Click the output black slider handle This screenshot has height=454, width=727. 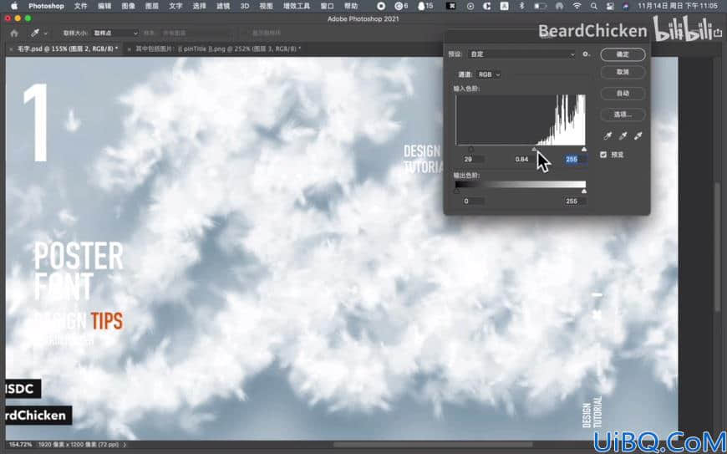pyautogui.click(x=457, y=191)
